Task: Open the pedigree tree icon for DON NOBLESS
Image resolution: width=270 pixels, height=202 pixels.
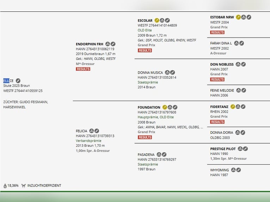Action: point(238,64)
